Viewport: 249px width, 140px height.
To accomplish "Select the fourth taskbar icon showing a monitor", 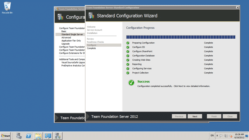I will click(48, 136).
